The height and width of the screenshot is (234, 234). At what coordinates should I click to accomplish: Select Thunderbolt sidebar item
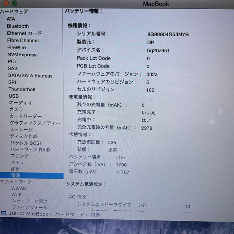[x=22, y=89]
